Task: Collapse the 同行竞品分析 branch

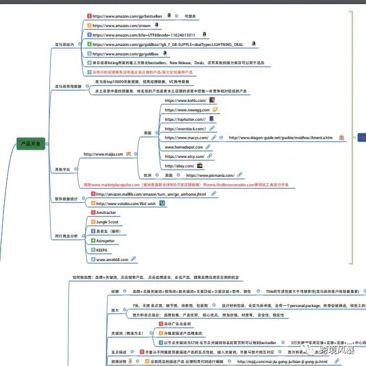Action: pos(84,236)
